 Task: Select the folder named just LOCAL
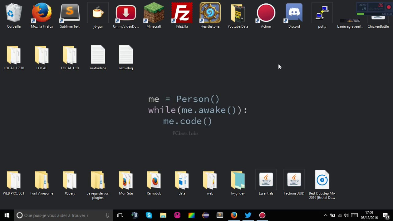pos(42,57)
